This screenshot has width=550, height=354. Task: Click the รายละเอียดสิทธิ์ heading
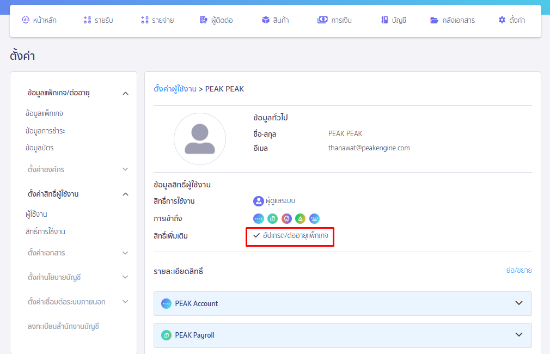tap(178, 271)
